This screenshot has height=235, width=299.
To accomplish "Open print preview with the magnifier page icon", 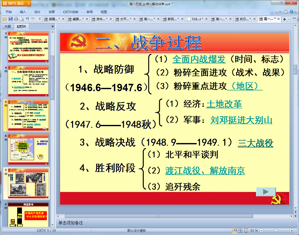I will pos(22,19).
